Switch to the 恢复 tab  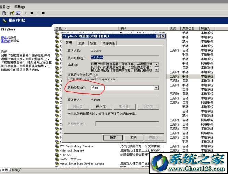click(x=93, y=43)
